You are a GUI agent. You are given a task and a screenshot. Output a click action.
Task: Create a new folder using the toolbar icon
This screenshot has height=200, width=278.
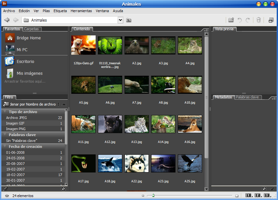[231, 20]
